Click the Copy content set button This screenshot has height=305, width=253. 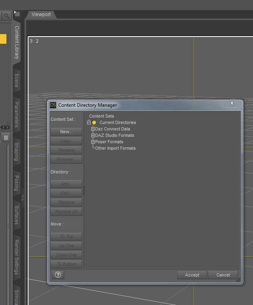66,141
